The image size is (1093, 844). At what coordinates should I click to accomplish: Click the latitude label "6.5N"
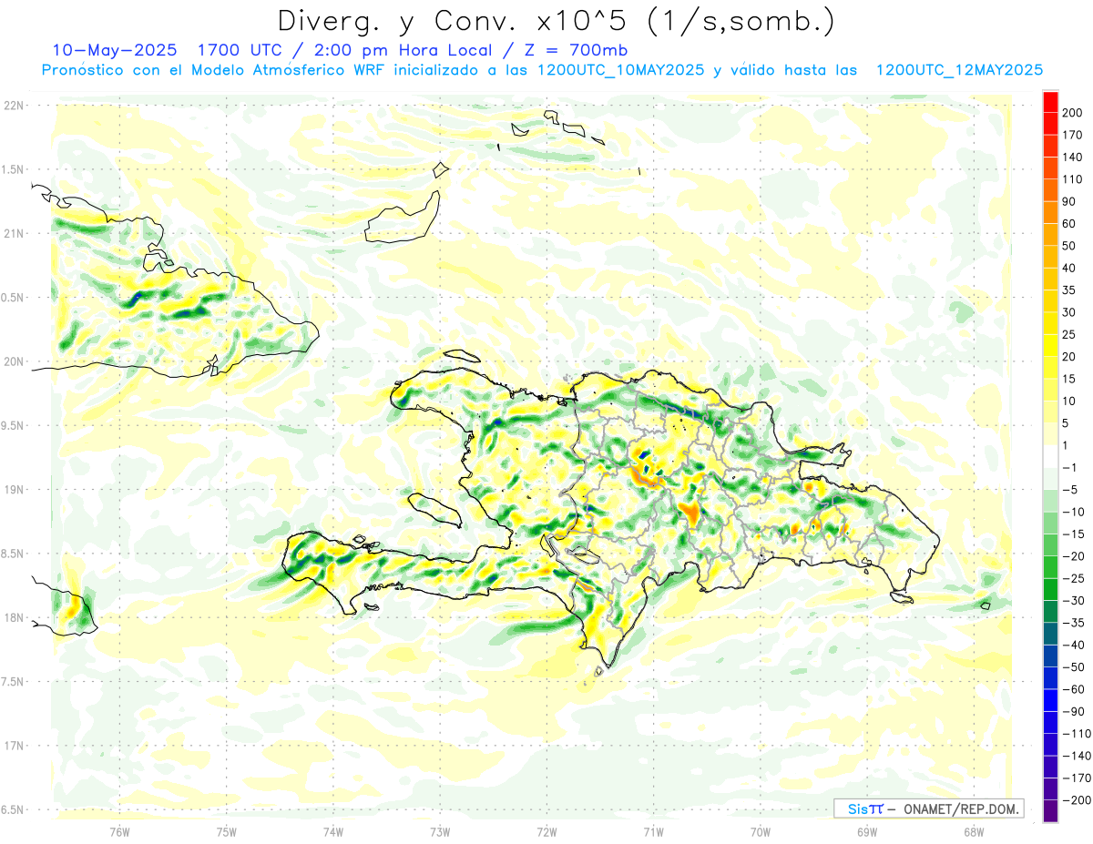(x=13, y=810)
